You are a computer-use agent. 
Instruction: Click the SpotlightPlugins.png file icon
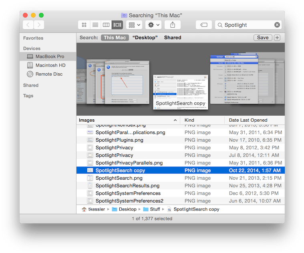pos(90,140)
